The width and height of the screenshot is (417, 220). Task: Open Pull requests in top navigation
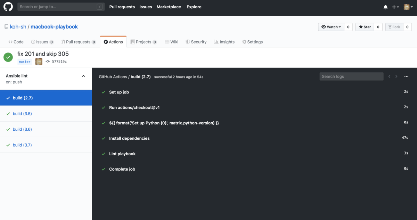122,7
